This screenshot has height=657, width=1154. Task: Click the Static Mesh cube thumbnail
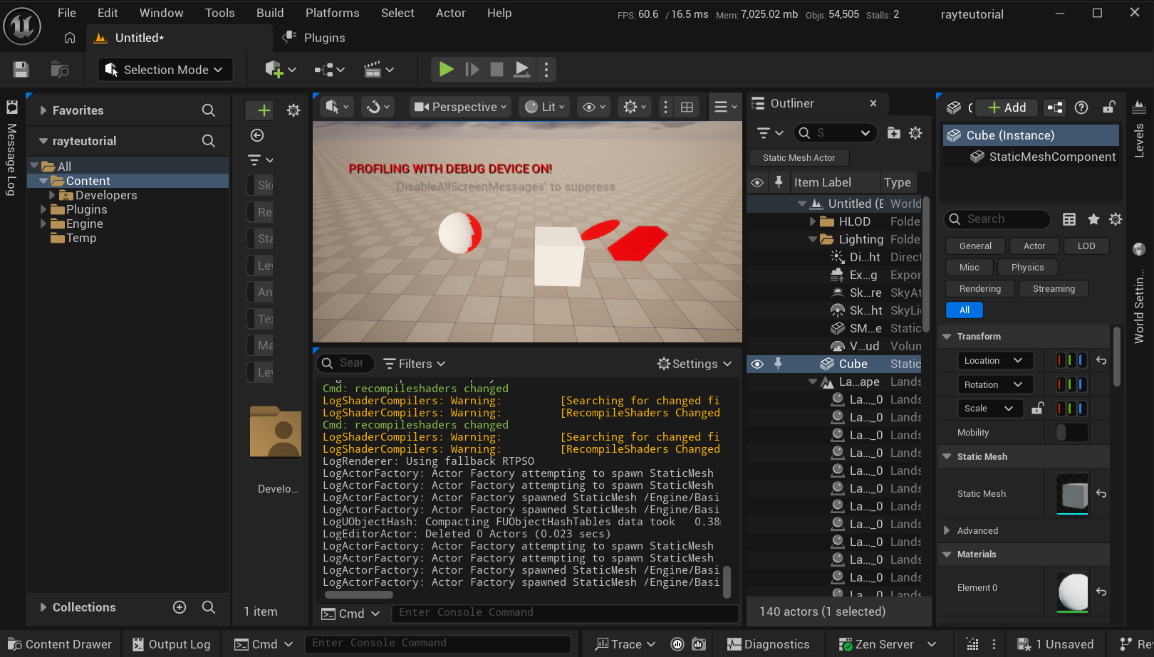1072,493
